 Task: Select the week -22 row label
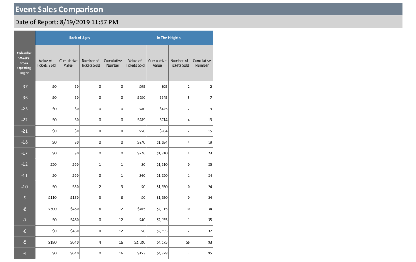[x=24, y=120]
